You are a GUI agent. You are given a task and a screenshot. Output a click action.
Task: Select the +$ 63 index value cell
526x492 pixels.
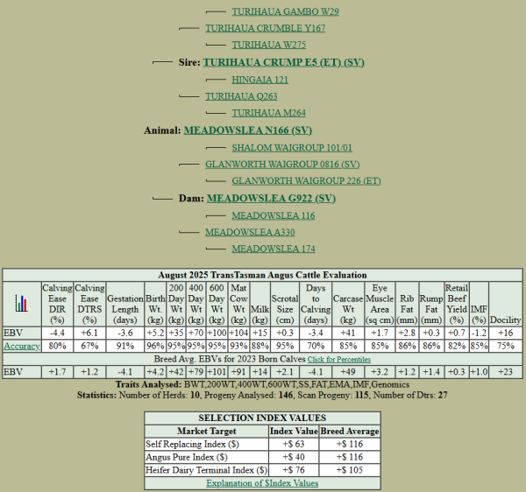294,445
